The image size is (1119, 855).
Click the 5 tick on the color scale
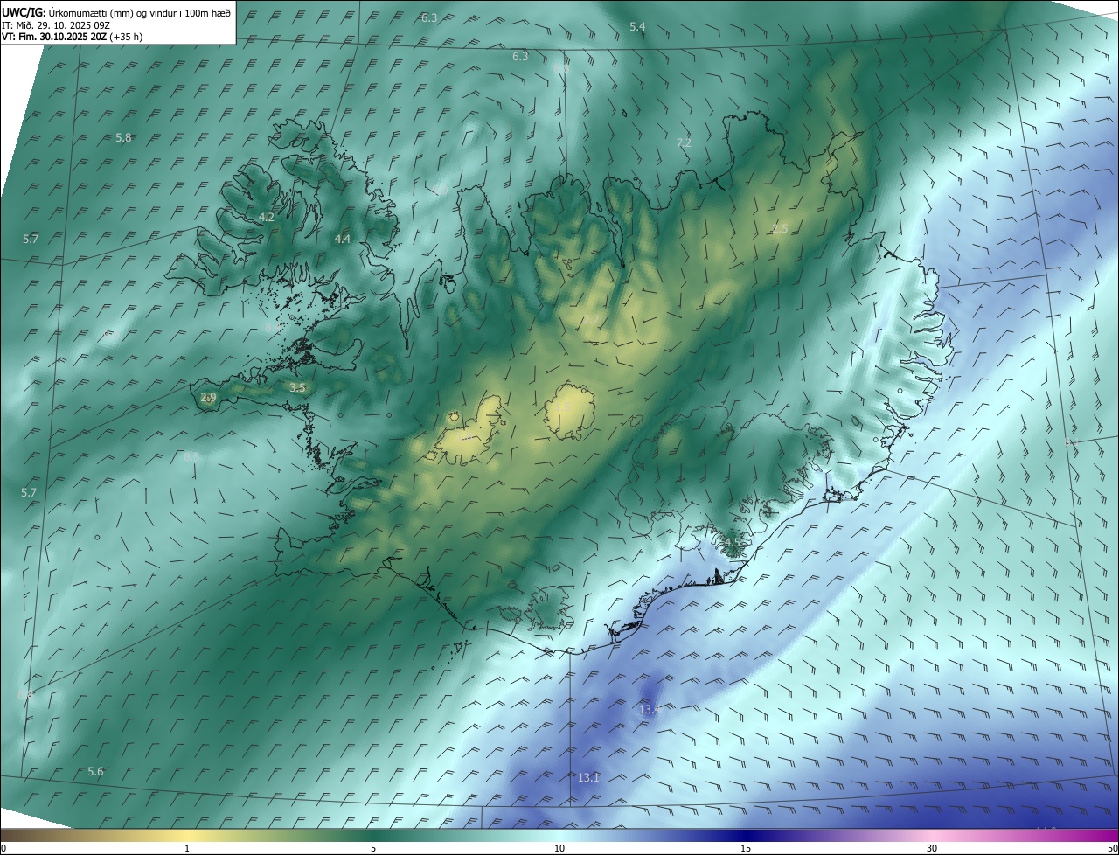coord(373,848)
